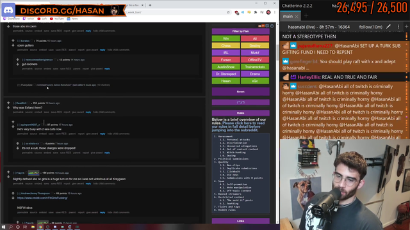The height and width of the screenshot is (230, 410).
Task: Upvote the 'Why was Esfand there?' comment
Action: (x=8, y=103)
